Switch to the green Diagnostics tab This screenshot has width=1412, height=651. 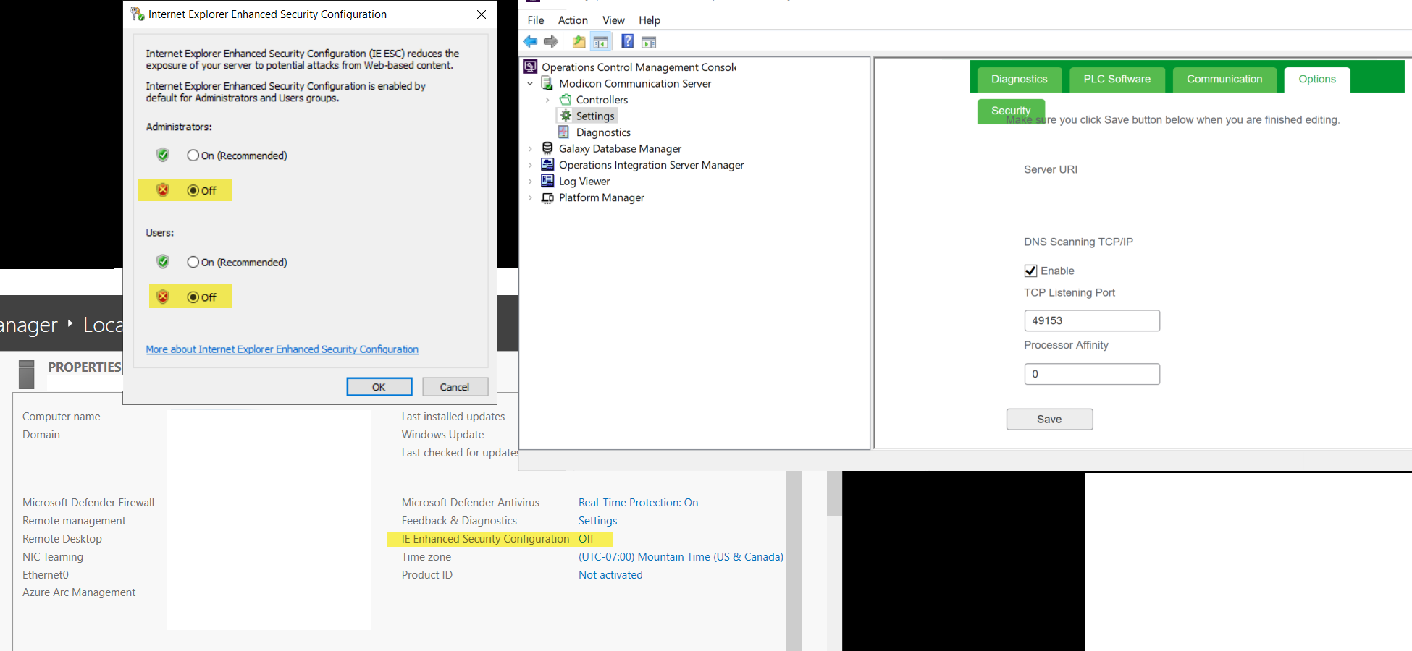[x=1020, y=80]
